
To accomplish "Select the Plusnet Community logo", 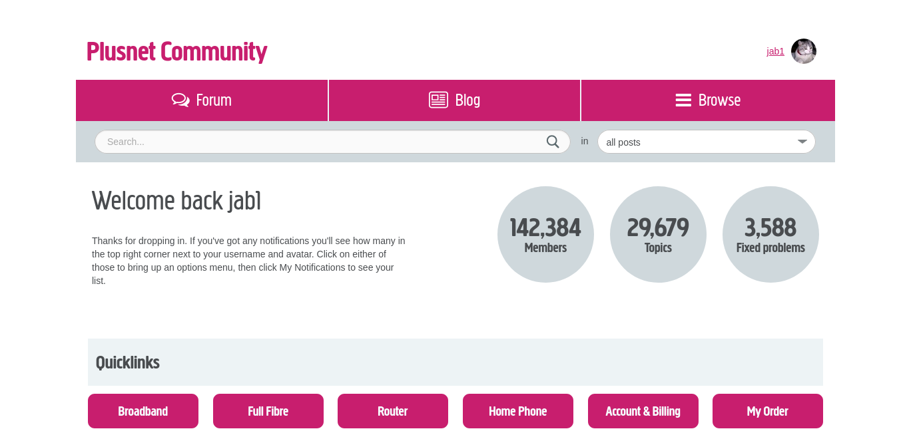I will point(176,51).
